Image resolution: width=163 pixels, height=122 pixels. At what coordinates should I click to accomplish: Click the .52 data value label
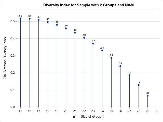click(20, 16)
